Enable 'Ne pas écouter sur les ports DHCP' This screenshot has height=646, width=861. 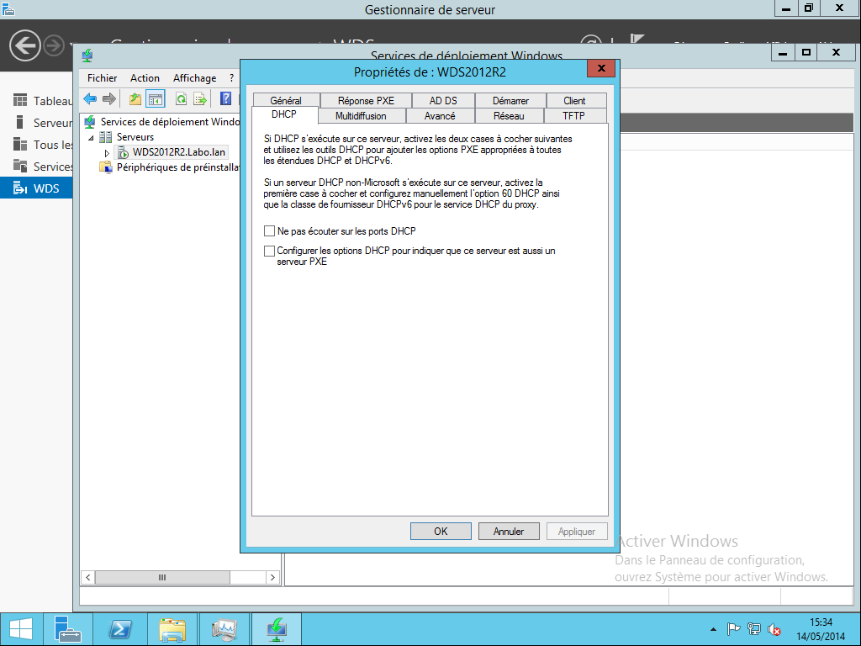pos(269,230)
